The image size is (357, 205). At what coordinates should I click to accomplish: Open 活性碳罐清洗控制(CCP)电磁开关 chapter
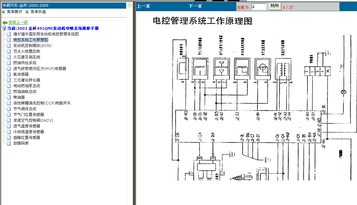[x=42, y=103]
